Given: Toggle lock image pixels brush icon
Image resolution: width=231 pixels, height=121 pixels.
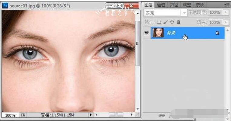Looking at the screenshot, I should (x=166, y=22).
